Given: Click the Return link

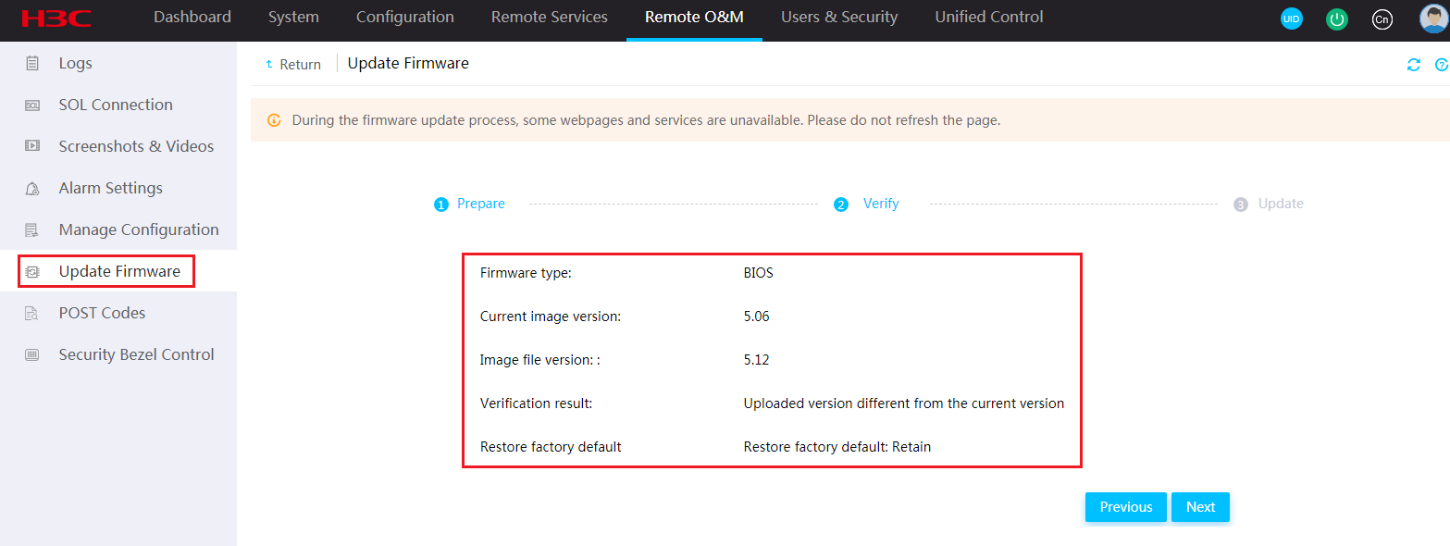Looking at the screenshot, I should click(293, 65).
